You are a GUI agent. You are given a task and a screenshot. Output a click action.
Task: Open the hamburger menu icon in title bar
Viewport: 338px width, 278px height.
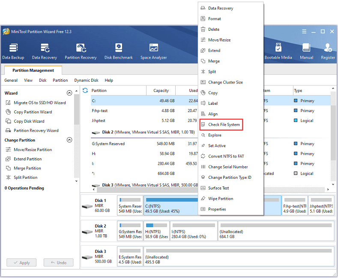[x=304, y=32]
